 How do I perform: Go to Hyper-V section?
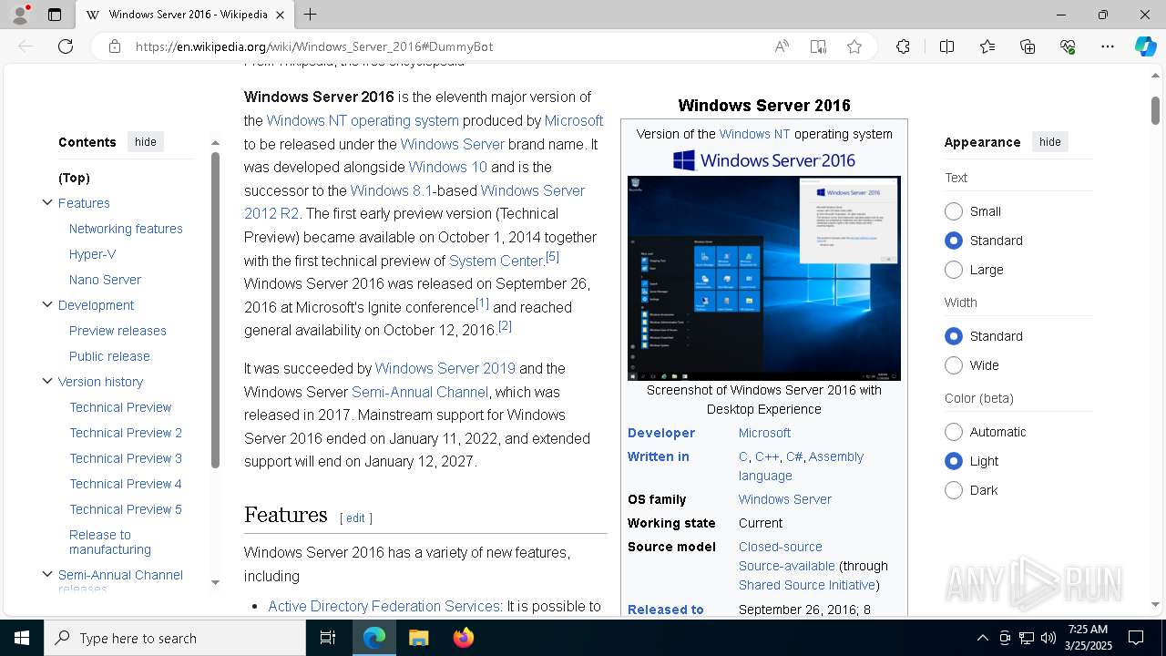[92, 254]
